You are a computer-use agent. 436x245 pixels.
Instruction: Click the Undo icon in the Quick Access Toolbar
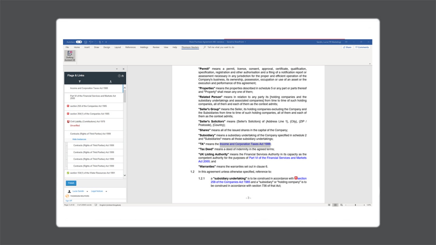click(x=91, y=42)
